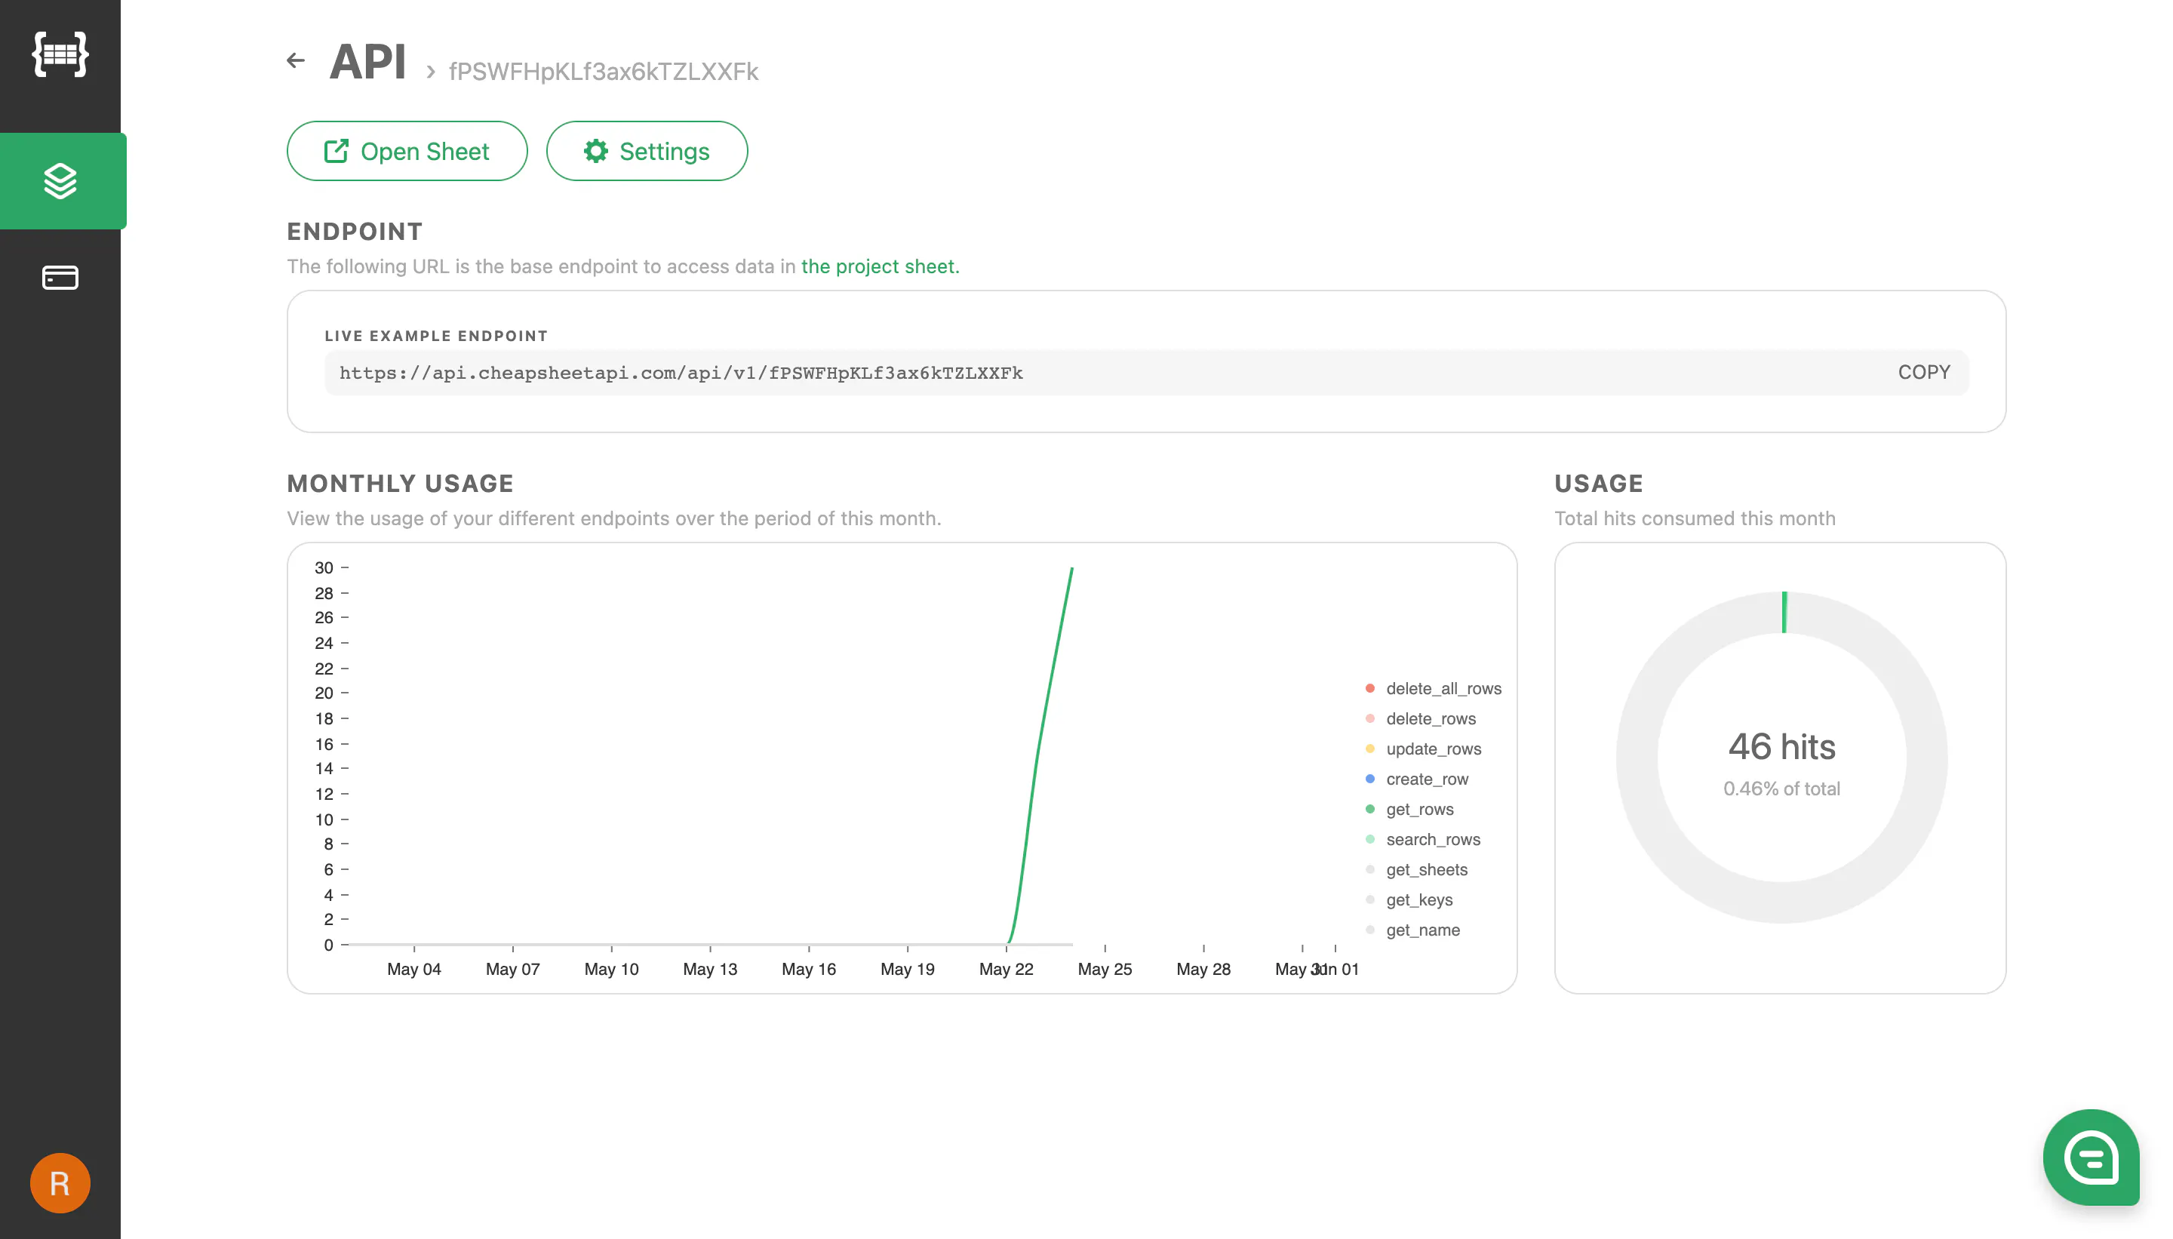Image resolution: width=2173 pixels, height=1239 pixels.
Task: Toggle create_row series in legend
Action: pyautogui.click(x=1417, y=779)
